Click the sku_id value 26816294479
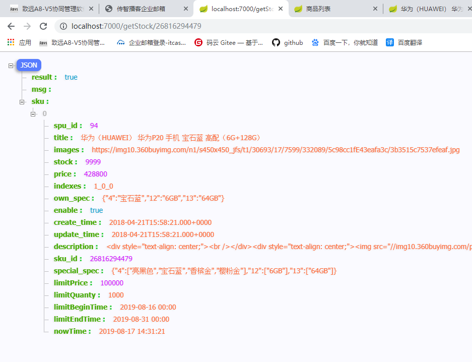Image resolution: width=472 pixels, height=362 pixels. [x=111, y=259]
